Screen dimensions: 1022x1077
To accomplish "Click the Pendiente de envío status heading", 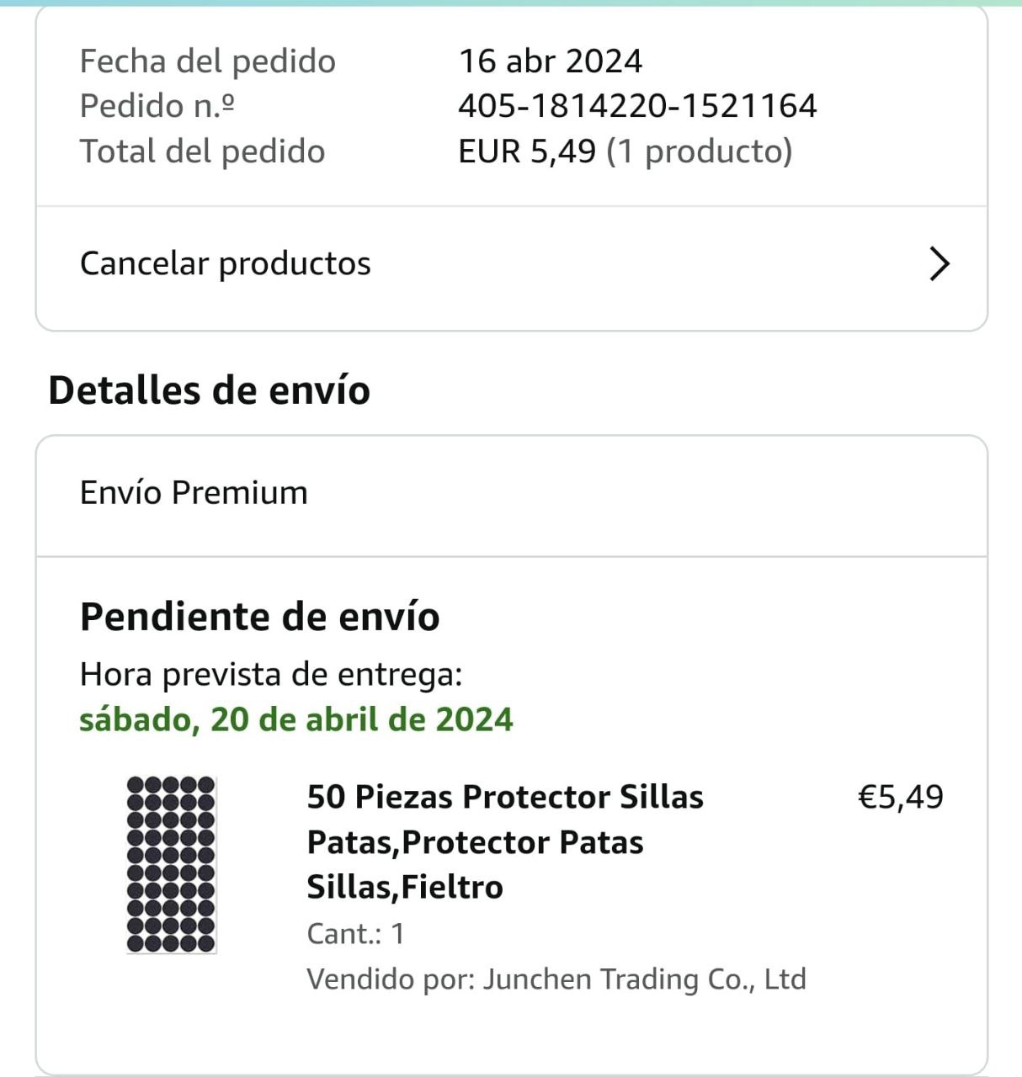I will (x=259, y=617).
